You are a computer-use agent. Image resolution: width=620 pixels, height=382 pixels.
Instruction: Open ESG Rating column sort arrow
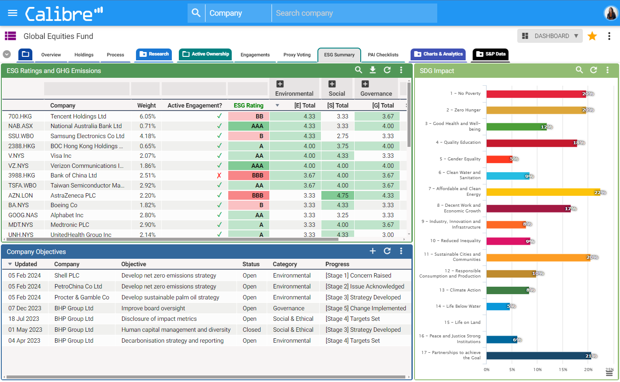click(277, 105)
